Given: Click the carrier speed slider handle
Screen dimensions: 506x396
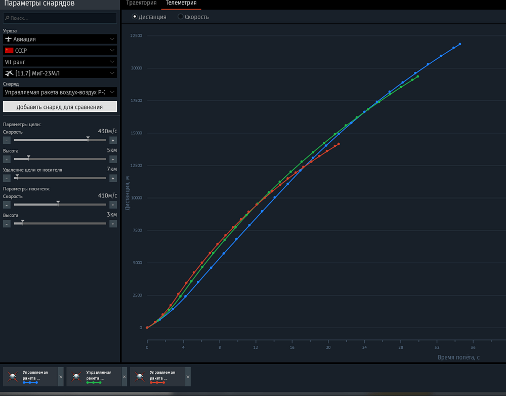Looking at the screenshot, I should point(58,203).
